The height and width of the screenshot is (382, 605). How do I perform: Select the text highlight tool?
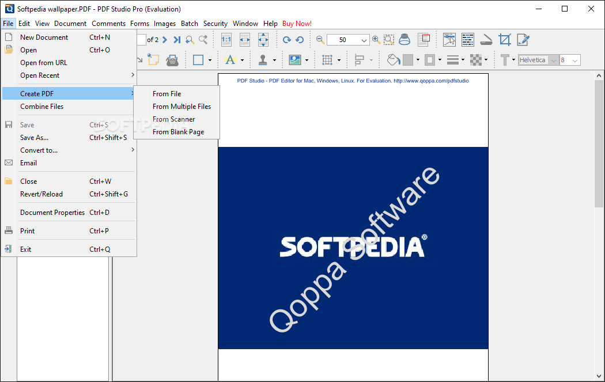pyautogui.click(x=230, y=60)
